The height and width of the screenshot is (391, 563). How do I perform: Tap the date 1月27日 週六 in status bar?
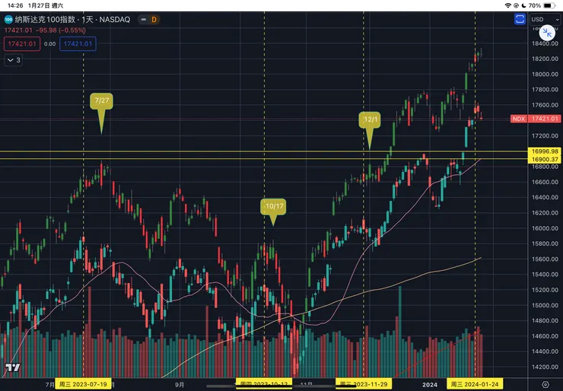pos(46,5)
